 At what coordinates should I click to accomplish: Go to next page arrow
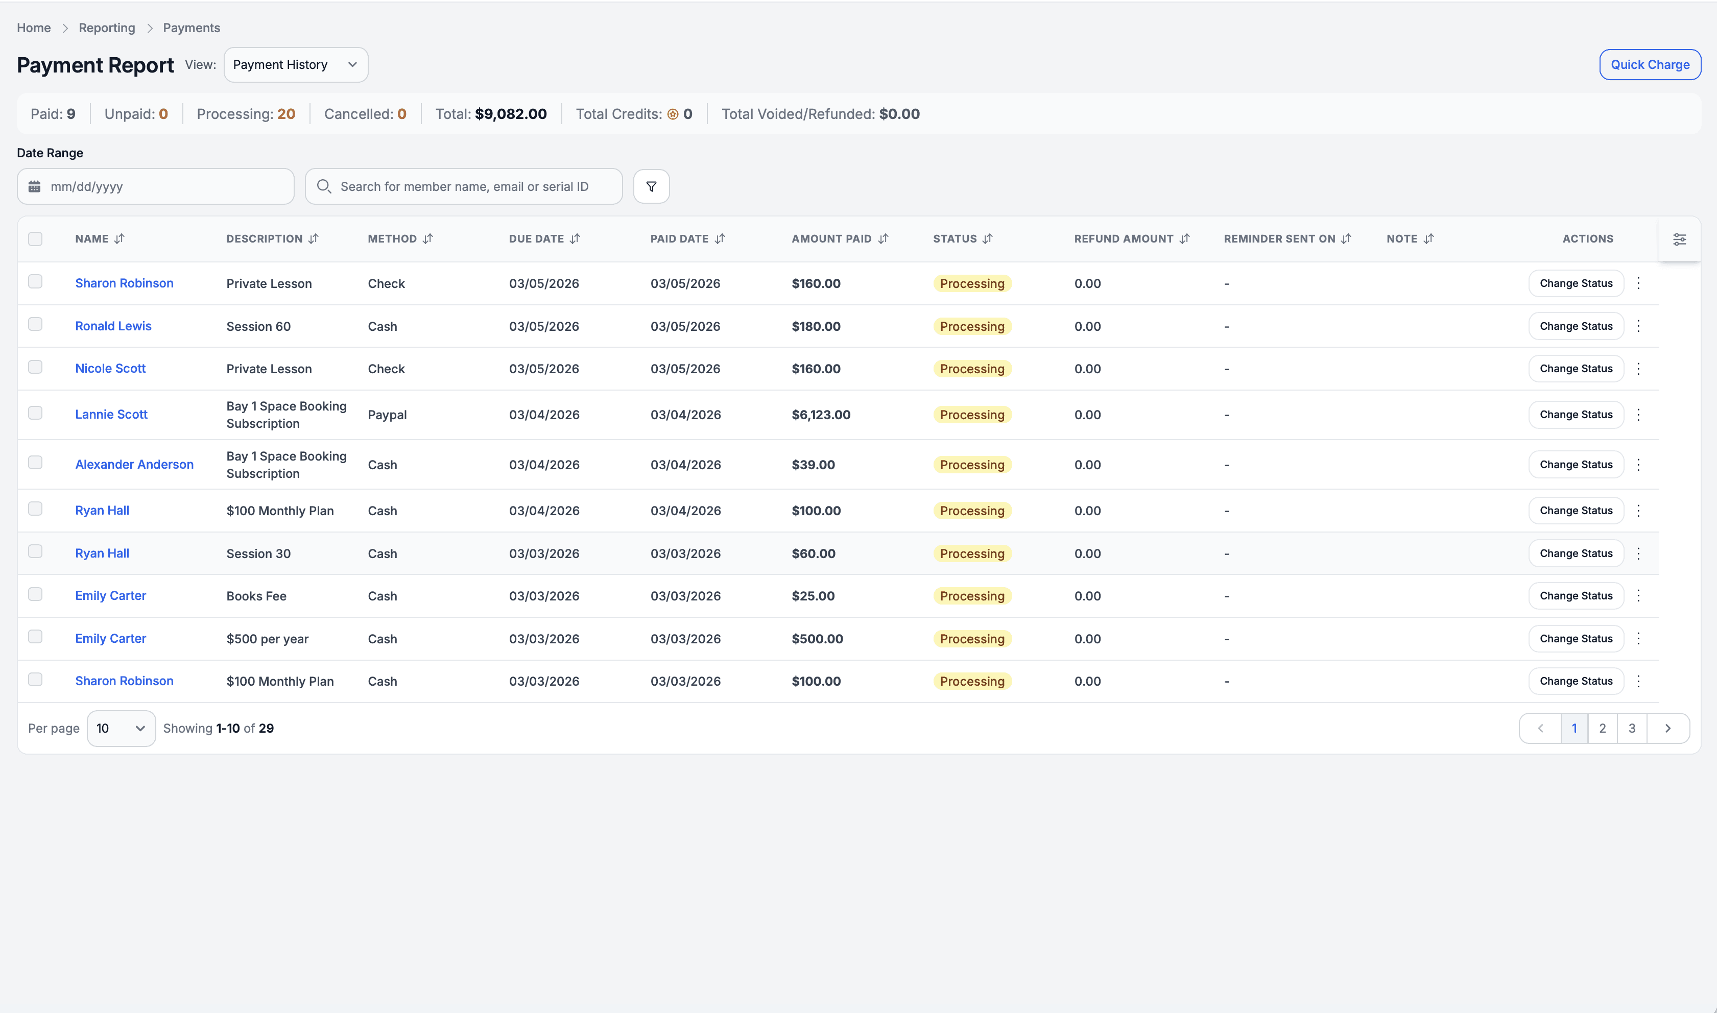[1667, 729]
